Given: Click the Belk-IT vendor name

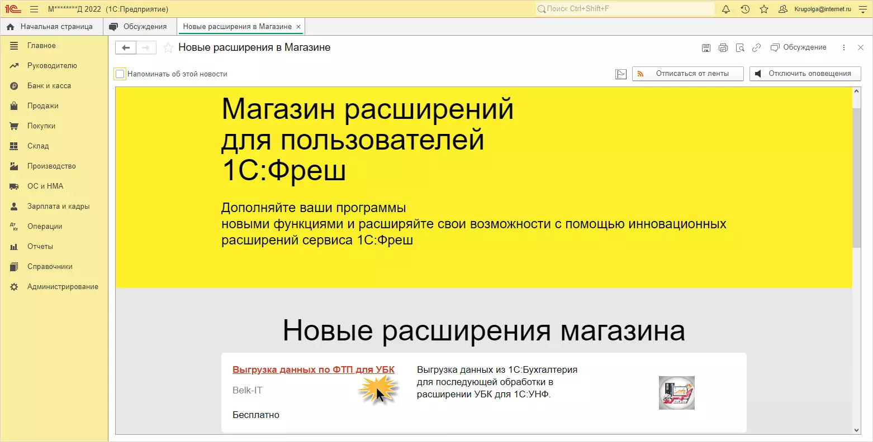Looking at the screenshot, I should [x=248, y=391].
